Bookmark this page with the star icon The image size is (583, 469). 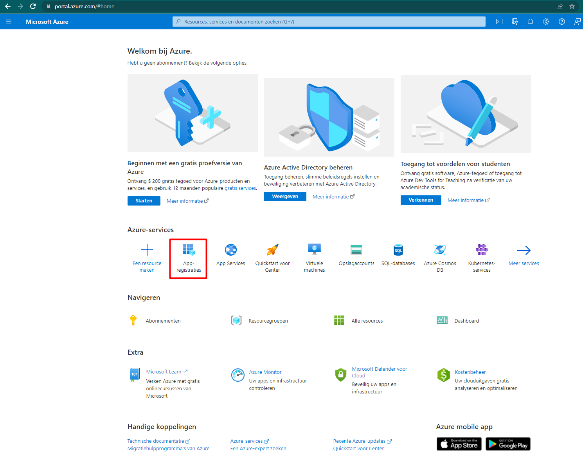tap(572, 6)
